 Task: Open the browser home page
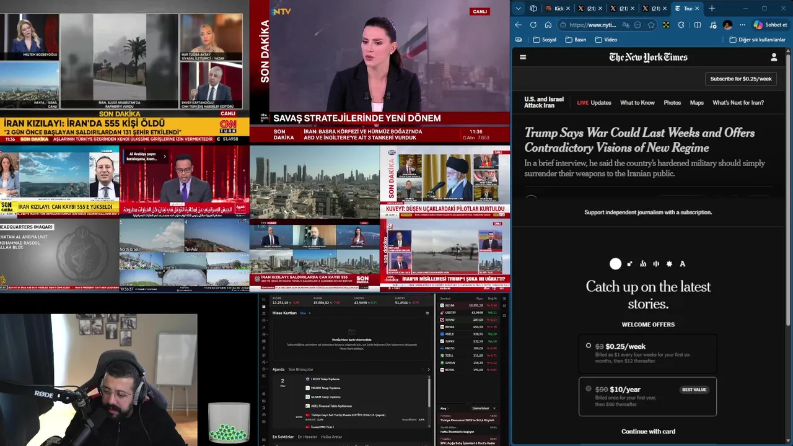548,25
